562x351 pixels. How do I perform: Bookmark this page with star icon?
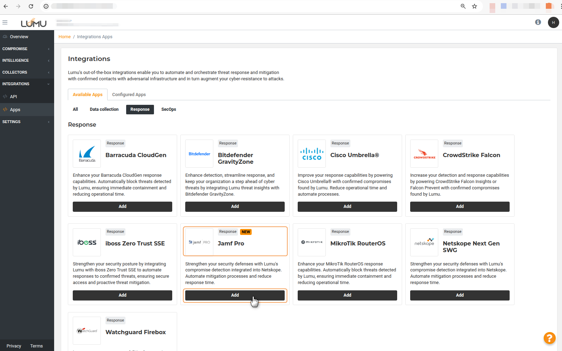[x=474, y=6]
